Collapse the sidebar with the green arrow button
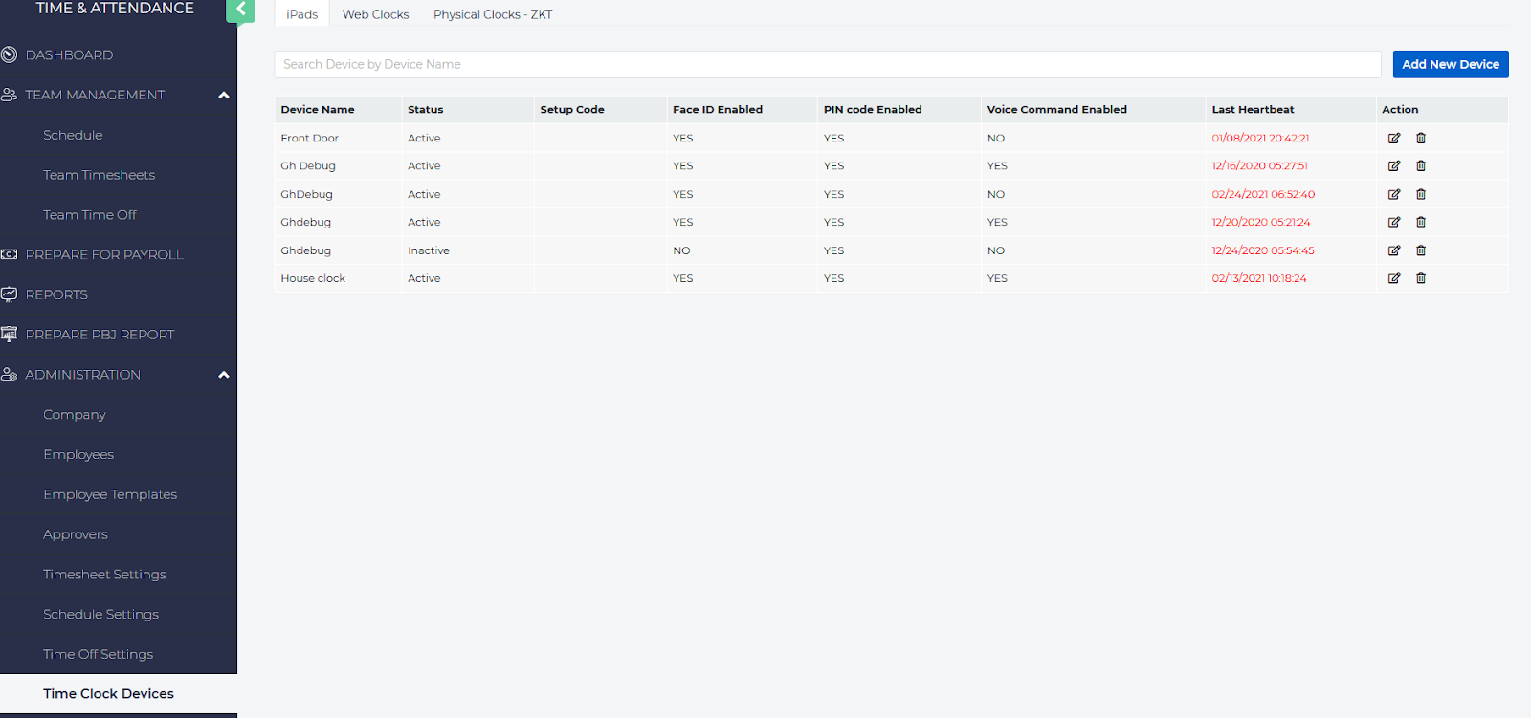This screenshot has width=1531, height=718. (240, 10)
